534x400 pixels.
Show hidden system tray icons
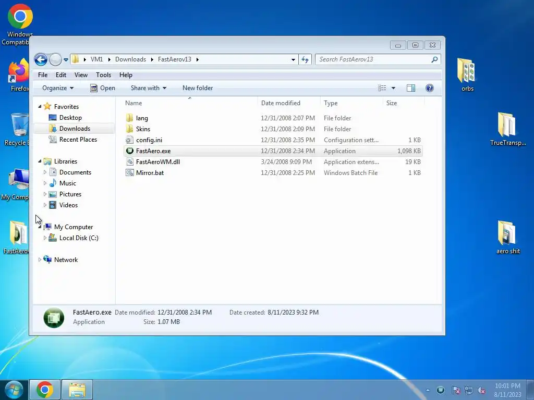click(x=428, y=391)
